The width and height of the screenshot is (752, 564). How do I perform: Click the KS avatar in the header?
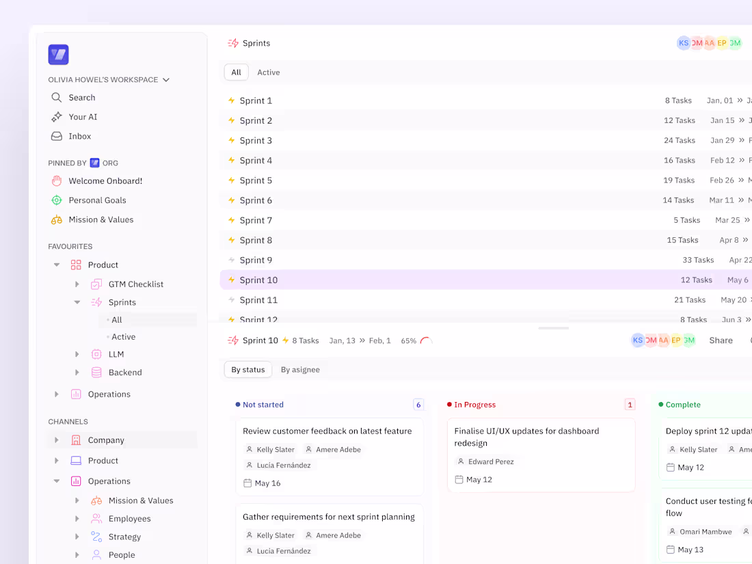[x=684, y=42]
